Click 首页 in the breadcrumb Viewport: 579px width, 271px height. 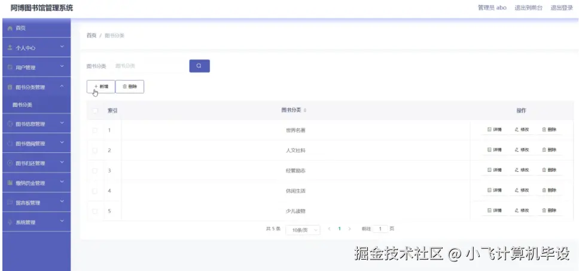91,35
